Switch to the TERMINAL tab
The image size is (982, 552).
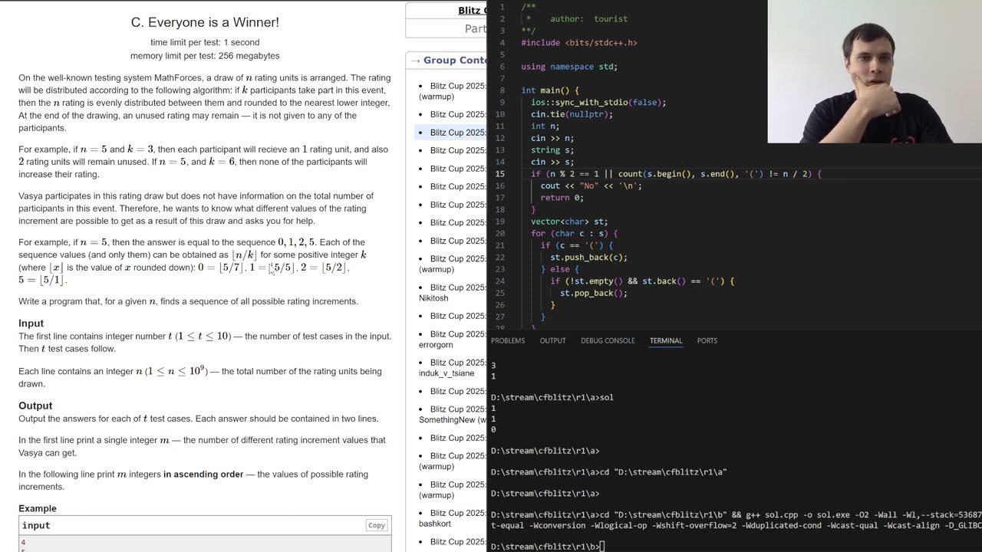tap(666, 340)
